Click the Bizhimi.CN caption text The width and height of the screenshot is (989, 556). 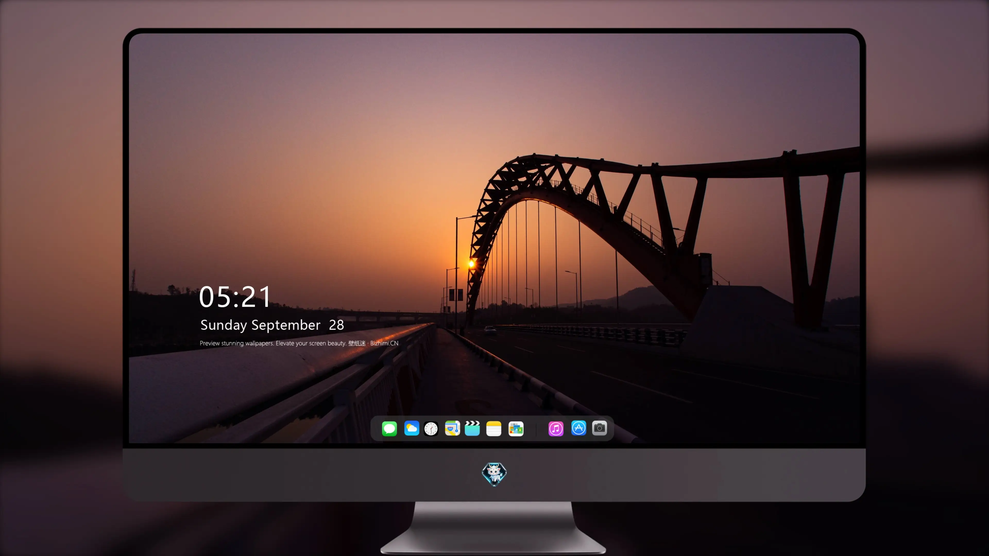pyautogui.click(x=384, y=343)
